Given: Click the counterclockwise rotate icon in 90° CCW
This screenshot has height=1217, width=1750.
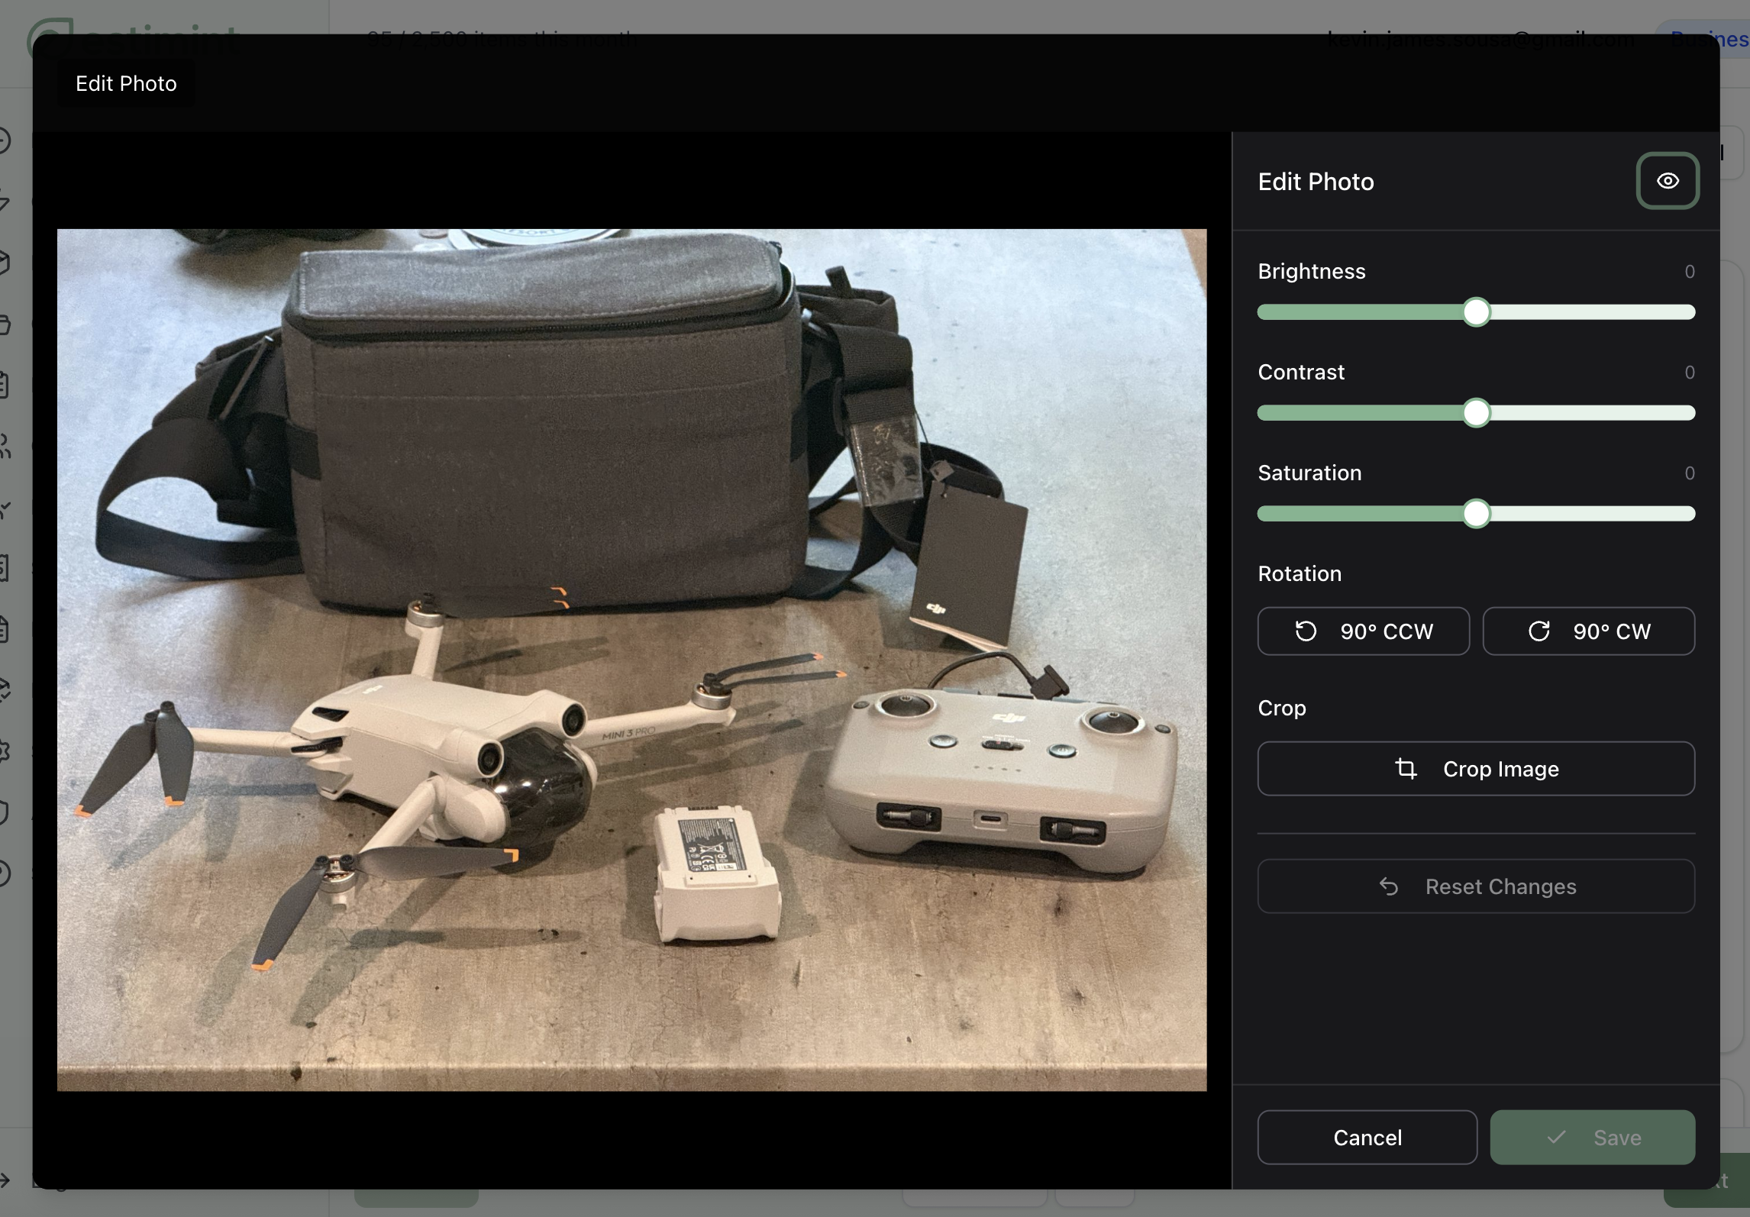Looking at the screenshot, I should pyautogui.click(x=1305, y=631).
